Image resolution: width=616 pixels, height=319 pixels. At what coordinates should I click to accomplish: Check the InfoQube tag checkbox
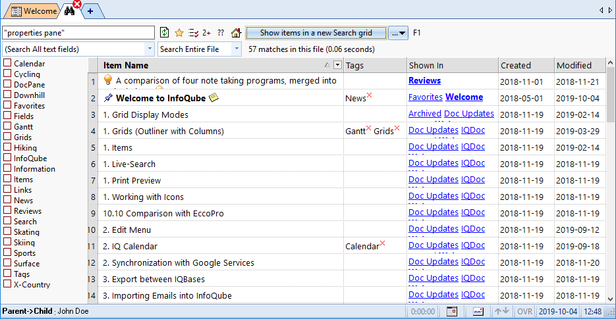[7, 158]
